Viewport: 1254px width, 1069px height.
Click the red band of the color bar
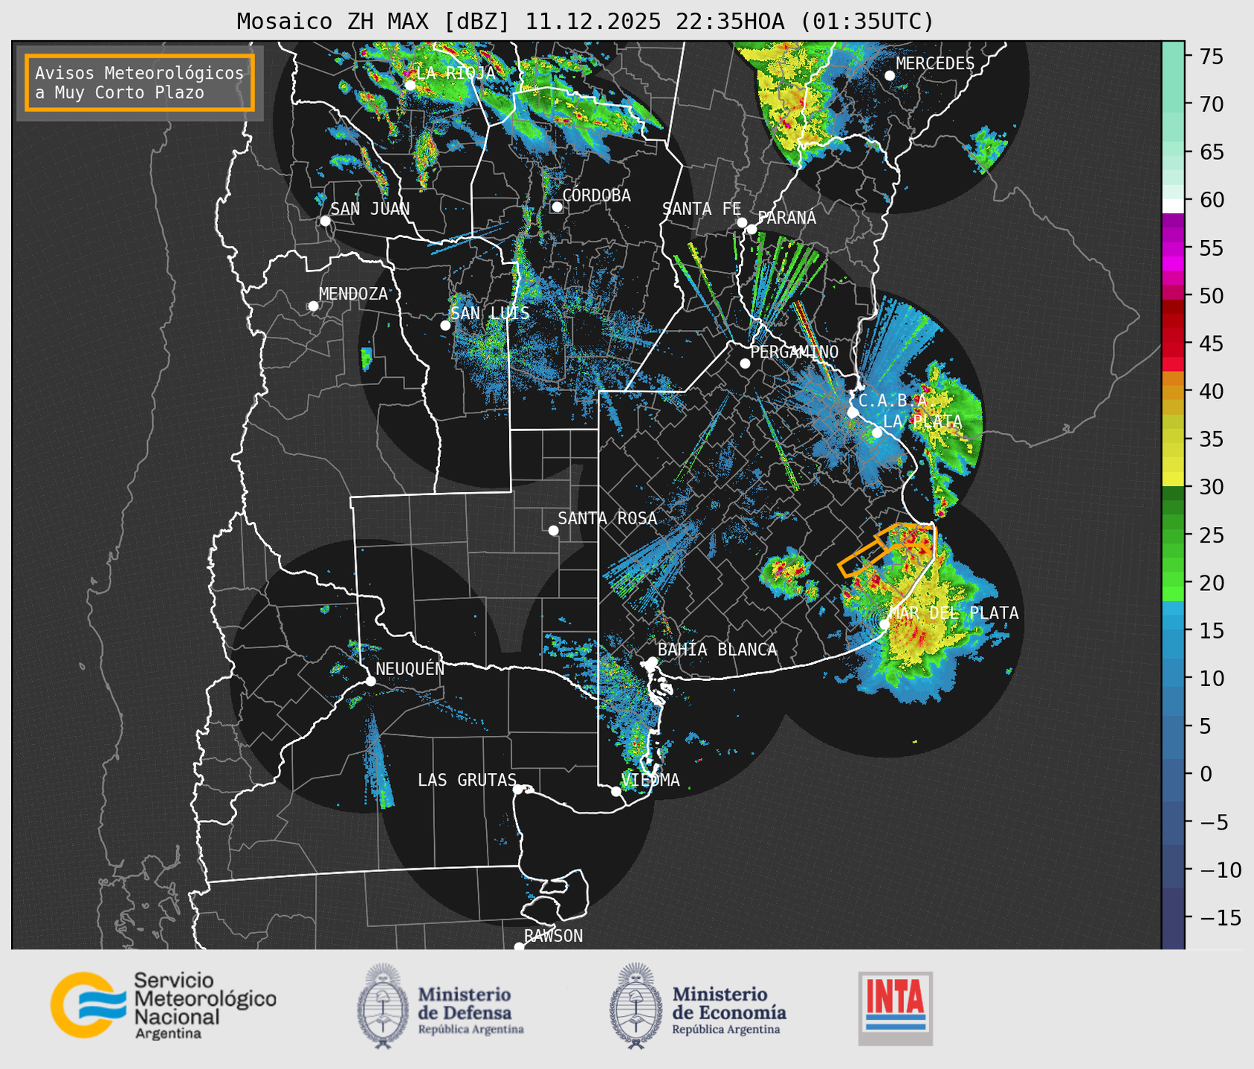1173,335
